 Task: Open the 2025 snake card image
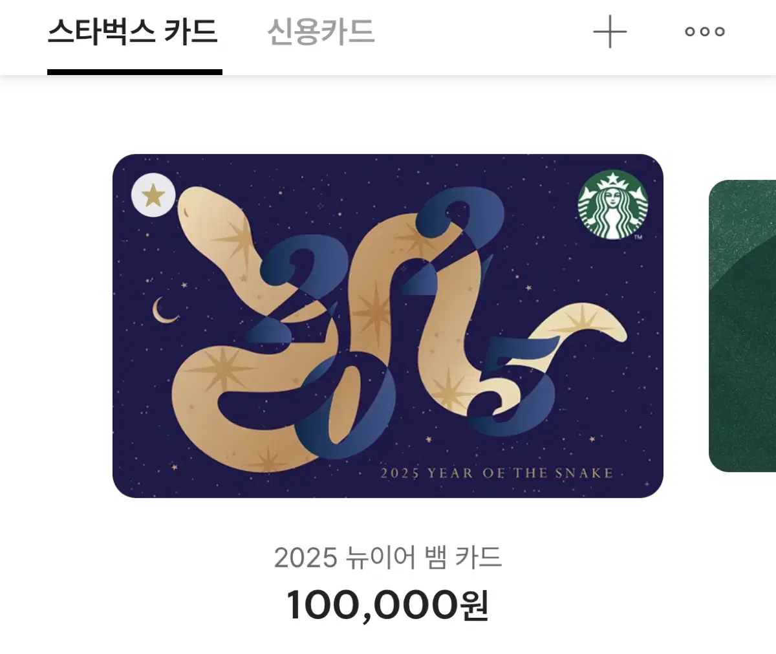click(x=388, y=326)
